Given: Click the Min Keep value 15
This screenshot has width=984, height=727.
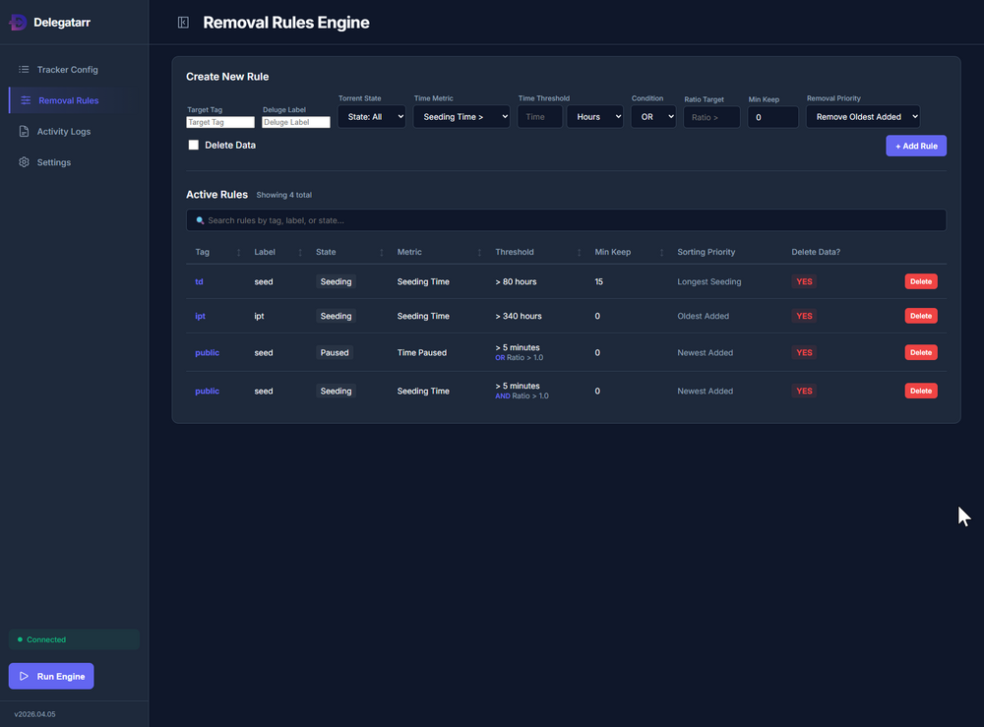Looking at the screenshot, I should coord(598,281).
